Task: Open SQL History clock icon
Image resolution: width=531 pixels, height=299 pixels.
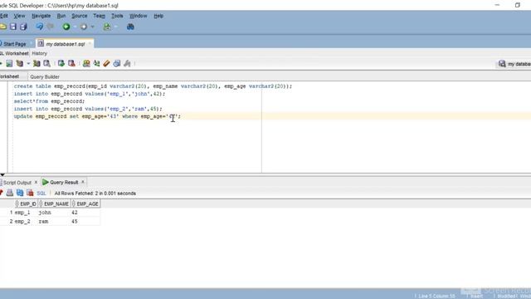Action: [117, 63]
